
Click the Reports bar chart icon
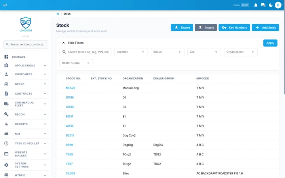(6, 124)
